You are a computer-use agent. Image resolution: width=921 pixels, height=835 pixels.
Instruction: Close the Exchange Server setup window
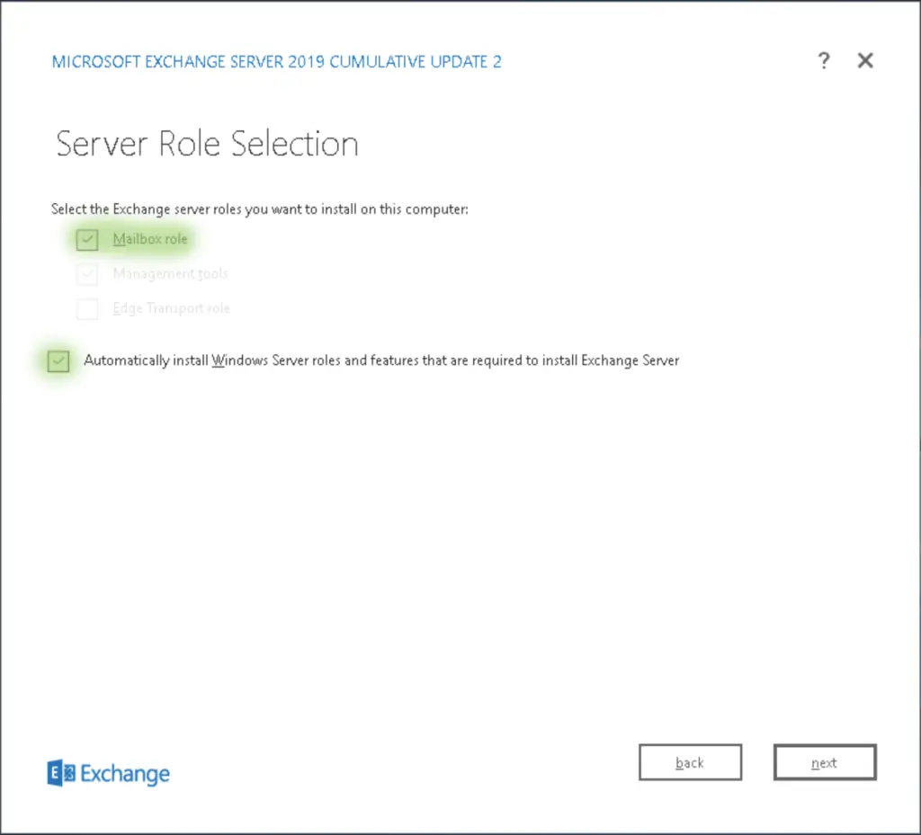[865, 60]
